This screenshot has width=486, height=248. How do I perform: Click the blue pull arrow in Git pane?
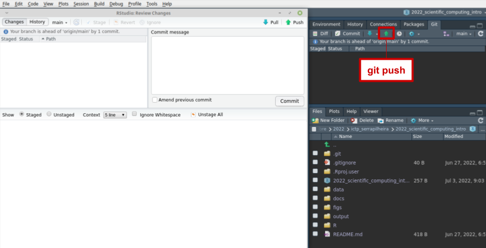tap(370, 34)
